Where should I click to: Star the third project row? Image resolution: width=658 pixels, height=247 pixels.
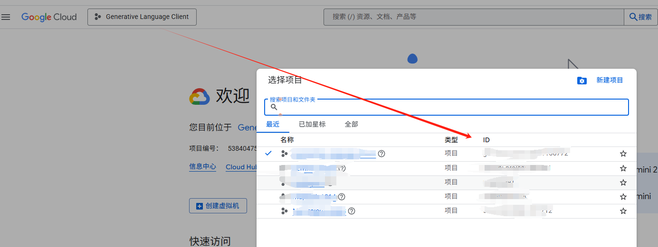[x=623, y=182]
